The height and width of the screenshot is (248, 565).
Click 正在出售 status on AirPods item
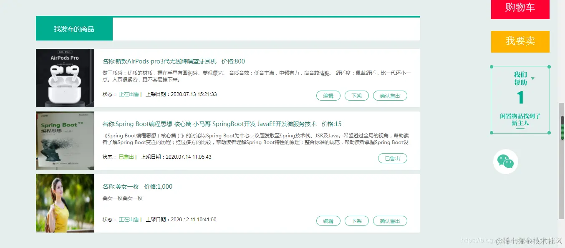[129, 94]
